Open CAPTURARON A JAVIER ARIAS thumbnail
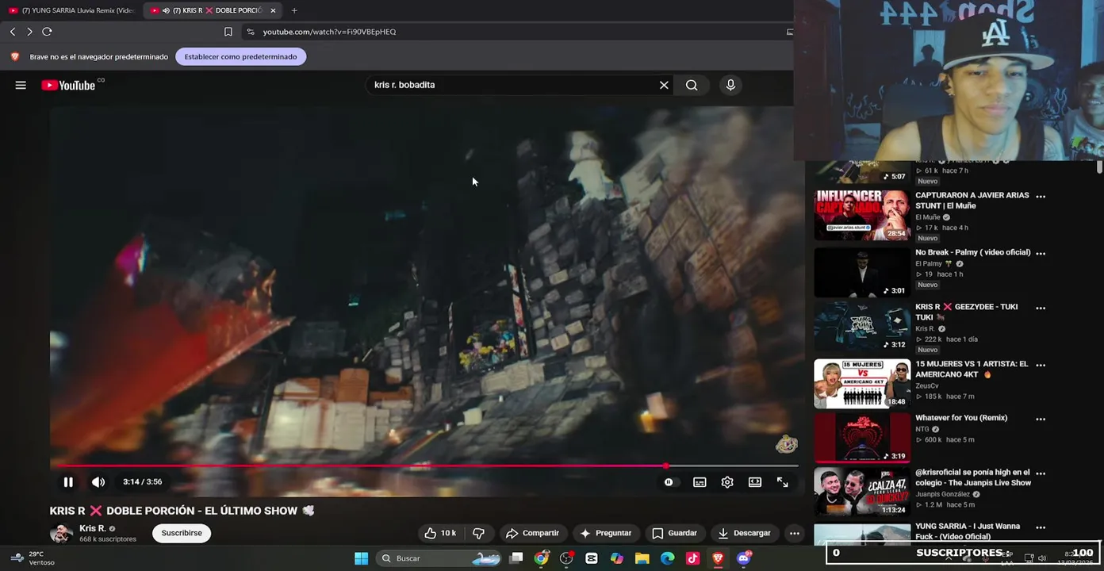Viewport: 1104px width, 571px height. tap(862, 215)
